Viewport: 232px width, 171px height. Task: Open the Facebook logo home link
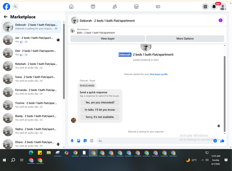click(x=6, y=6)
